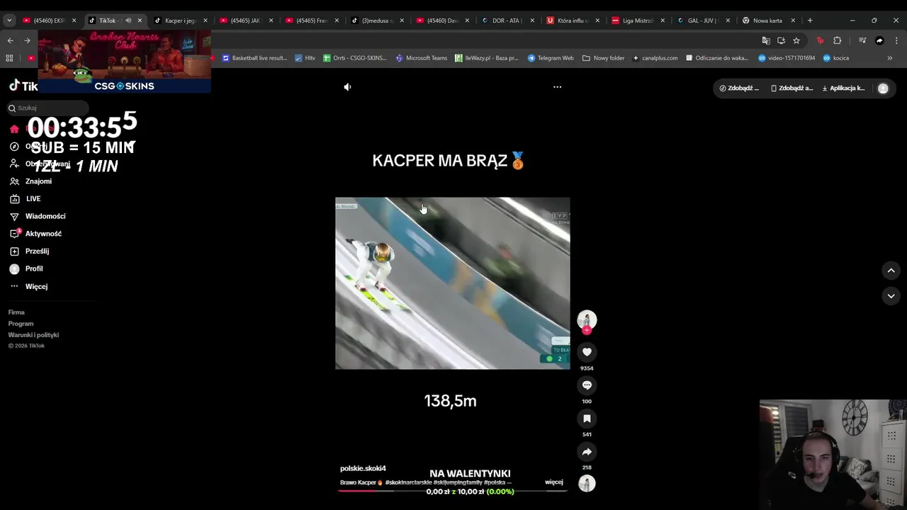Go back in browser
907x510 pixels.
click(x=10, y=40)
